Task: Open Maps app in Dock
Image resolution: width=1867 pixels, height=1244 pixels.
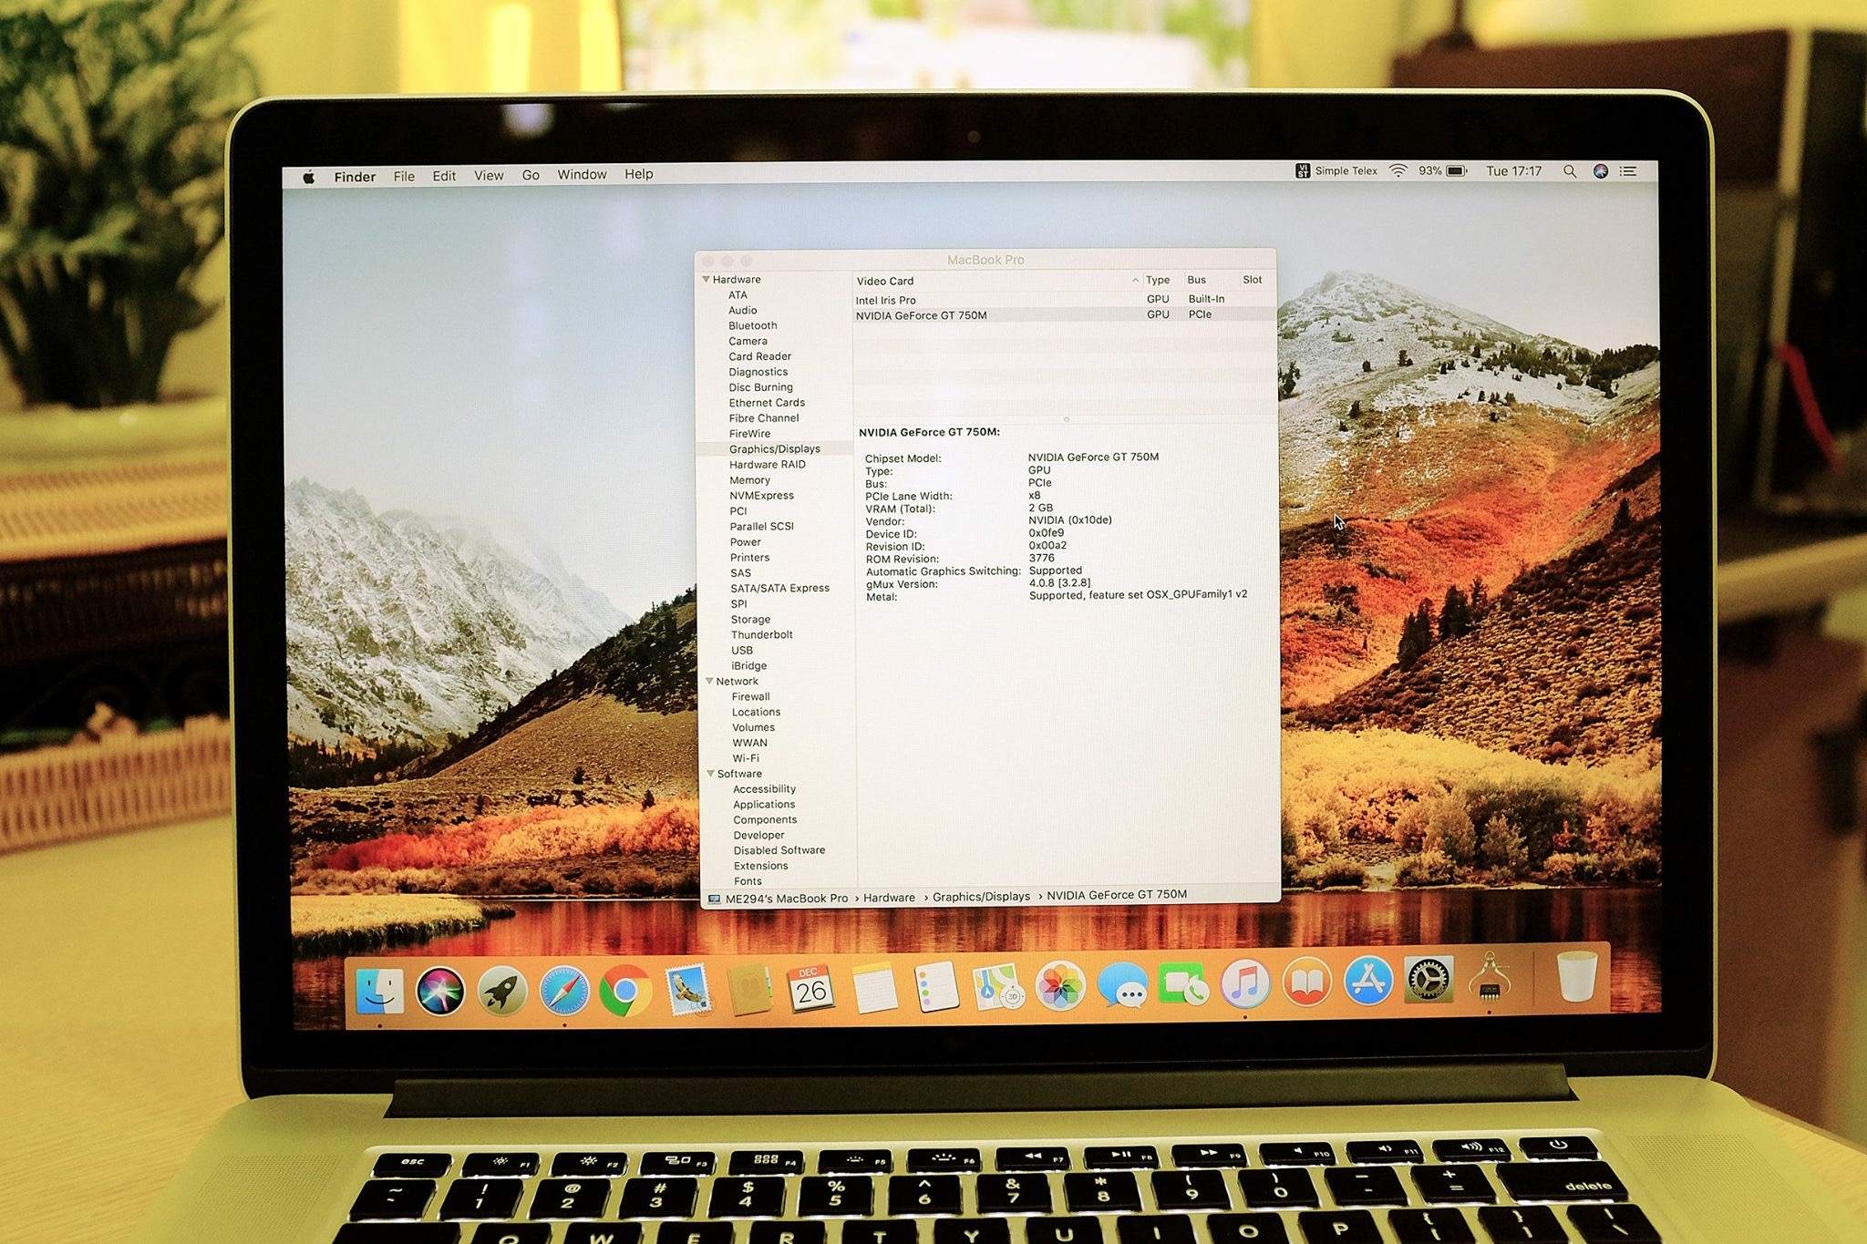Action: (x=997, y=987)
